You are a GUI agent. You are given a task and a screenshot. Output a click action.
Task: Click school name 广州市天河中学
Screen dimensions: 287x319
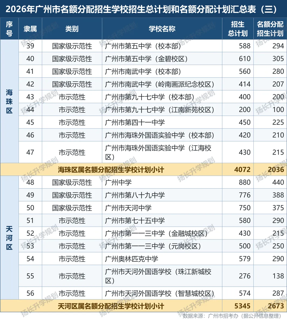tap(128, 208)
